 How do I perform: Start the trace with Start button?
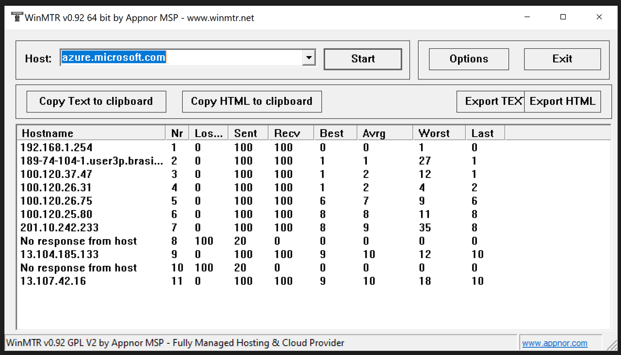(363, 59)
